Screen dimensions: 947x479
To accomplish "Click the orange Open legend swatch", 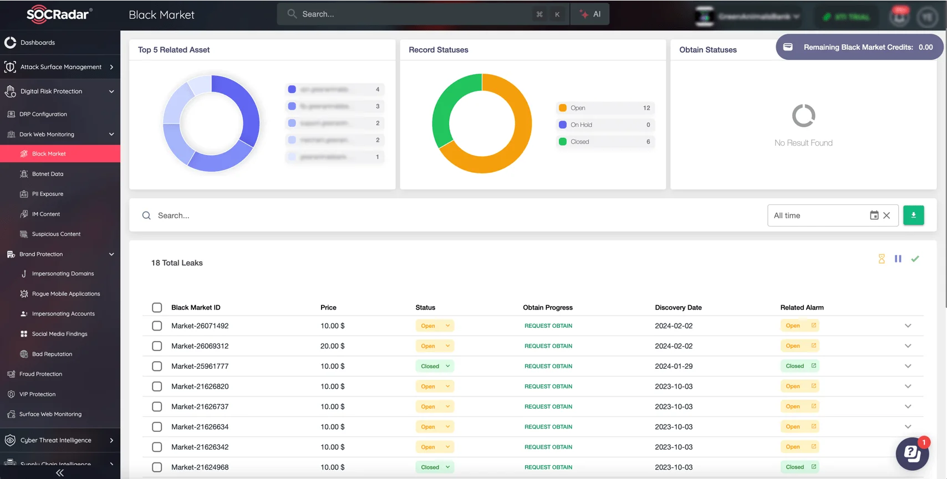I will [x=563, y=108].
